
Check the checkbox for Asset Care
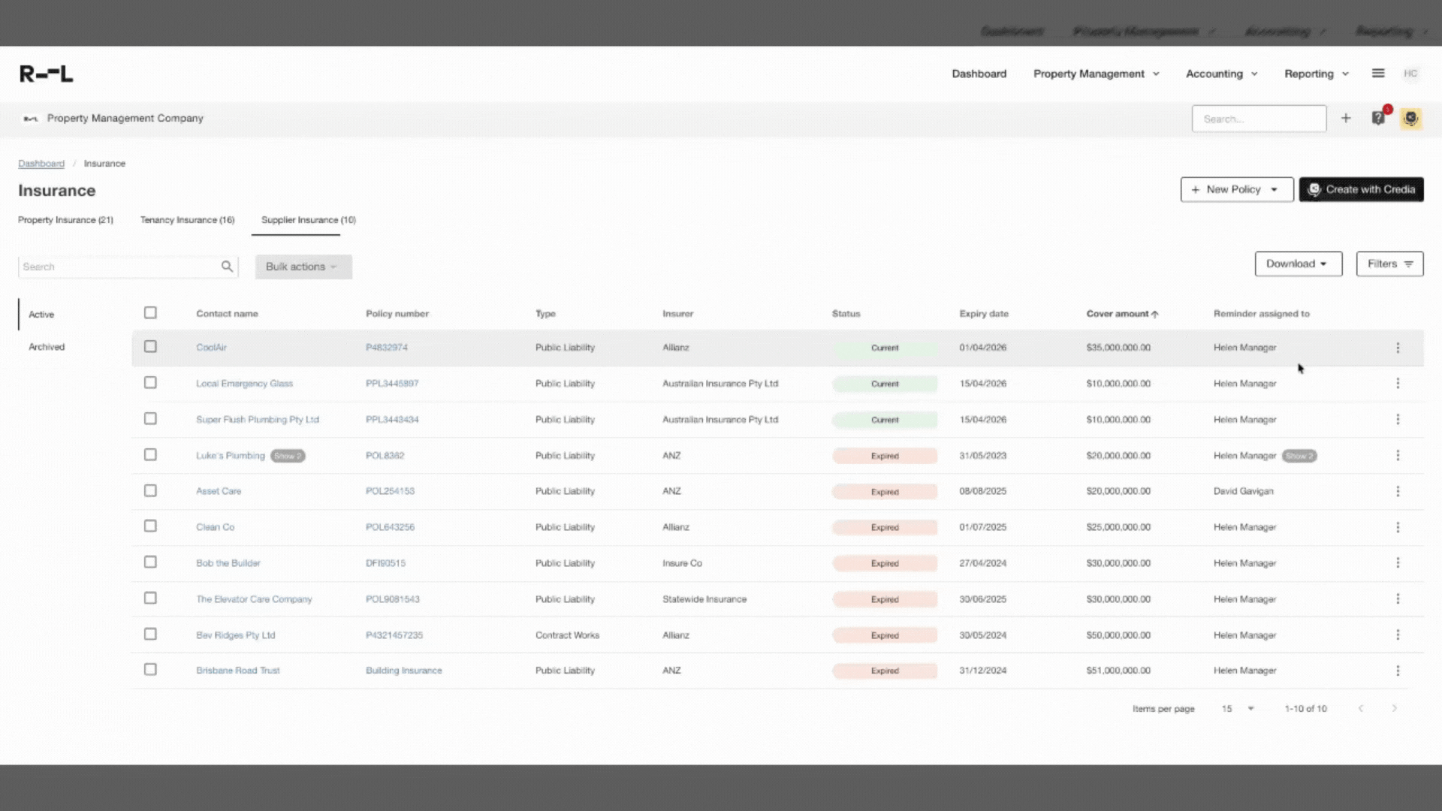[150, 490]
